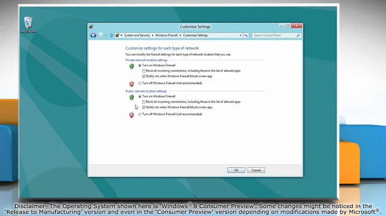This screenshot has height=216, width=386.
Task: Click the breadcrumb overflow chevron in address bar
Action: (121, 35)
